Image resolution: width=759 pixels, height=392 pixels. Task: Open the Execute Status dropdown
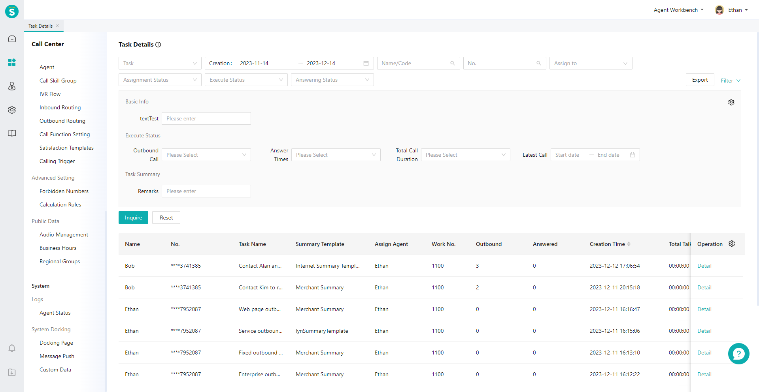click(246, 80)
